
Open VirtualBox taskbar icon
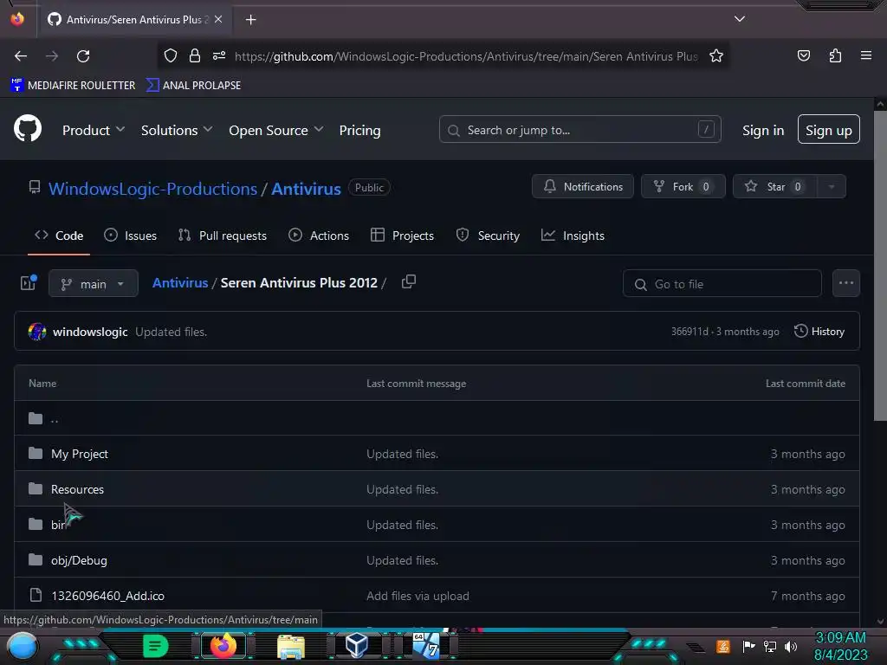(x=357, y=645)
